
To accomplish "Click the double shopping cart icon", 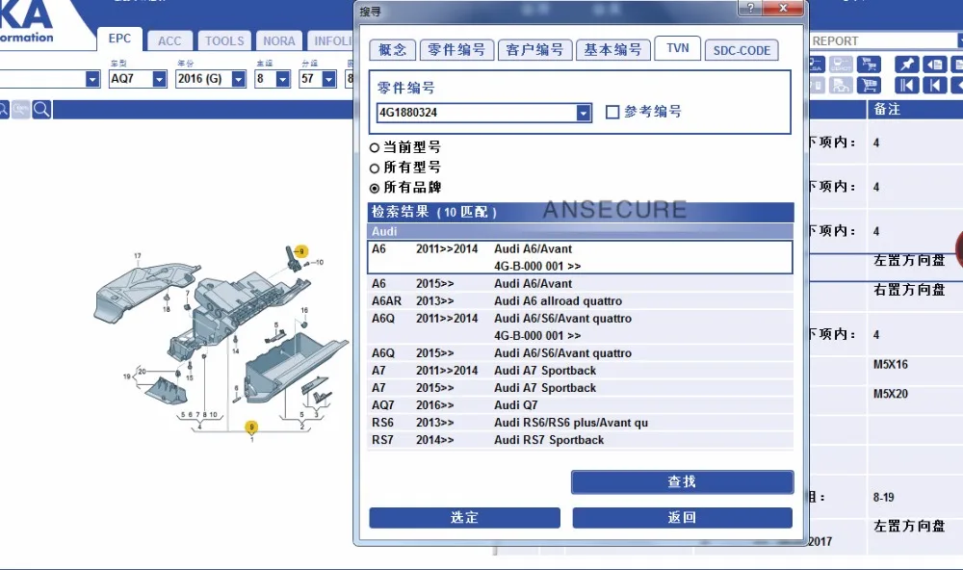I will 869,65.
